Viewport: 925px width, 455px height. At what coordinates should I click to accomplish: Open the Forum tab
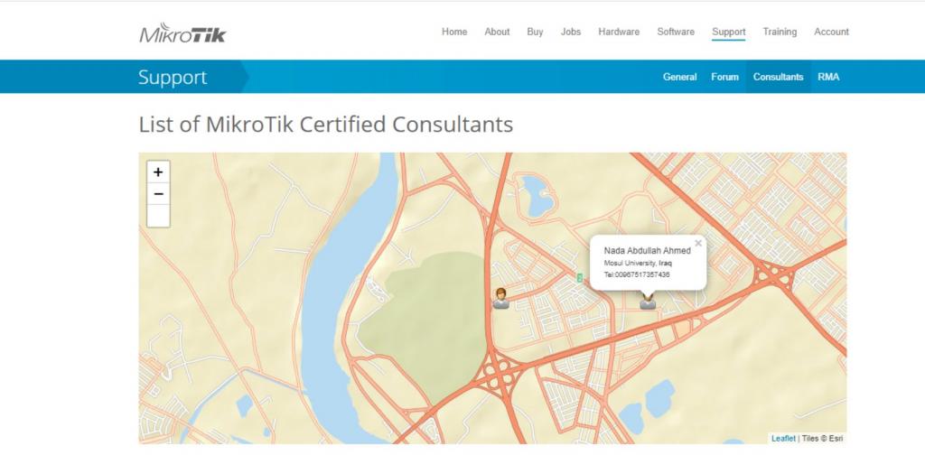(x=724, y=77)
